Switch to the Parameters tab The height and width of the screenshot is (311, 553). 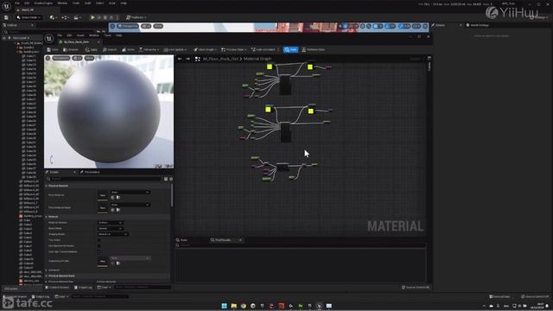click(90, 172)
